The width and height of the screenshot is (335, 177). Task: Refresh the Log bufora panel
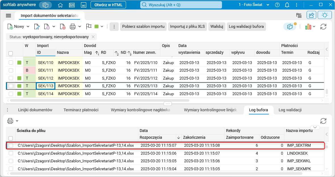point(323,121)
